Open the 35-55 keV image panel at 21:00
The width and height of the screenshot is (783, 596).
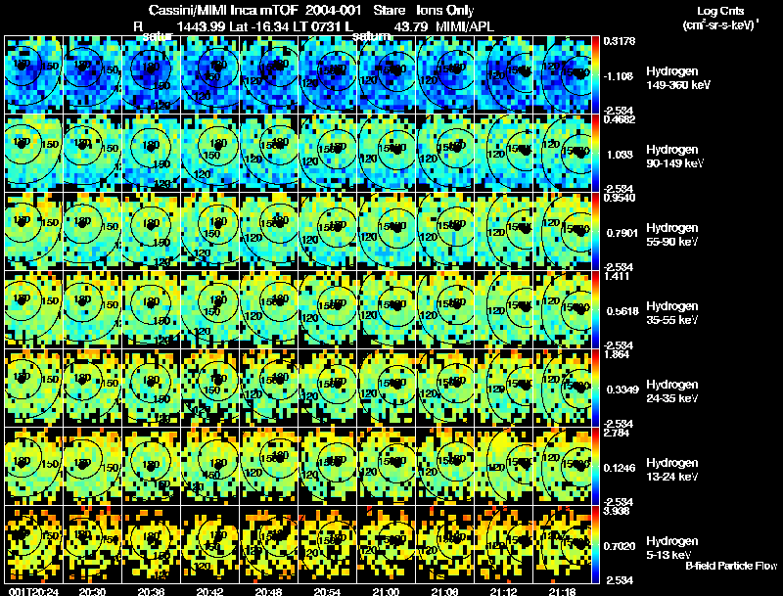[x=386, y=310]
